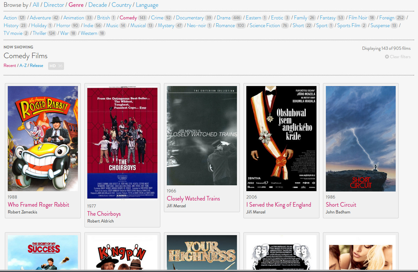Open The Choirboys poster
Screen dimensions: 418x272
(122, 143)
